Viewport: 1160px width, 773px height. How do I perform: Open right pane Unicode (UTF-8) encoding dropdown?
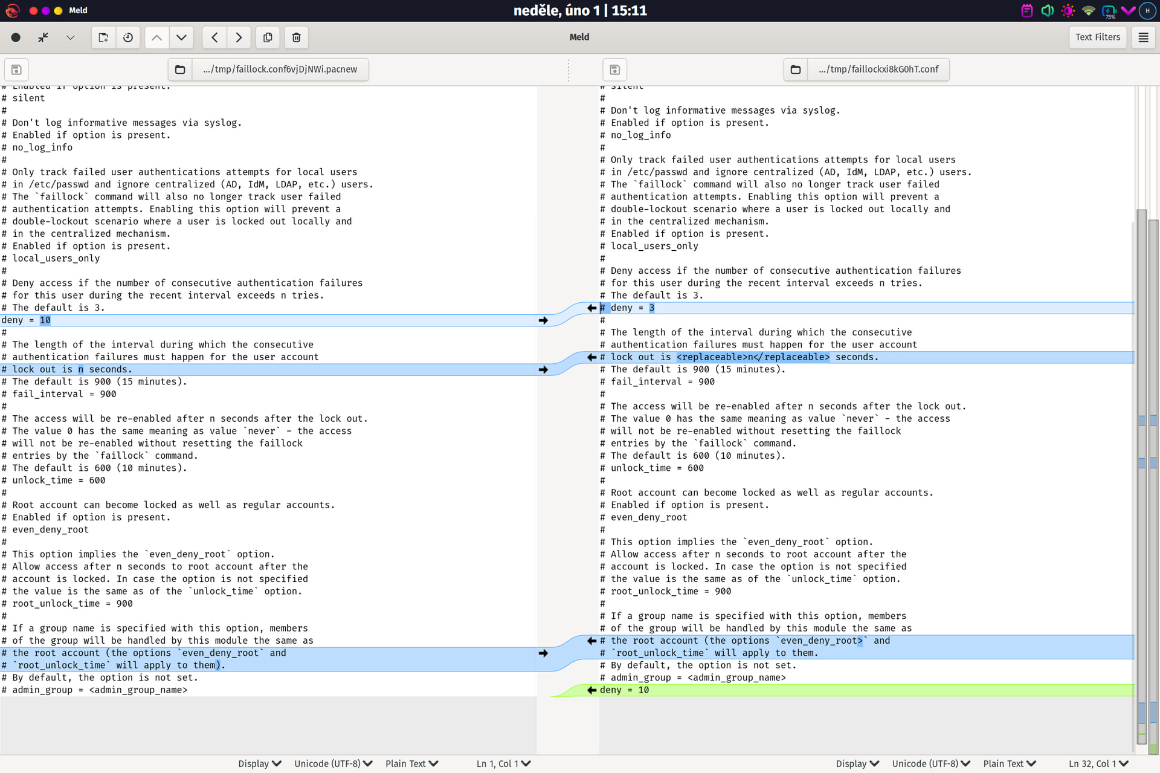click(930, 763)
